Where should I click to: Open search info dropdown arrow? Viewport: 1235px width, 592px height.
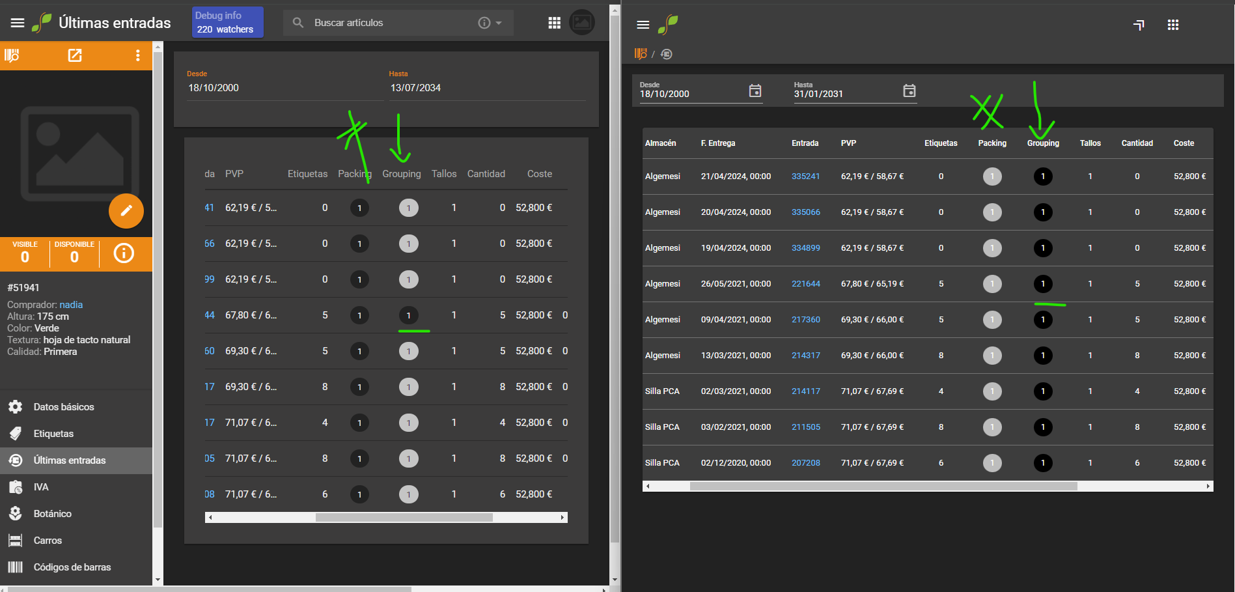pos(499,23)
